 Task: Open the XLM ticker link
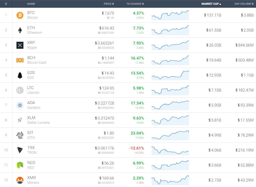coord(31,117)
